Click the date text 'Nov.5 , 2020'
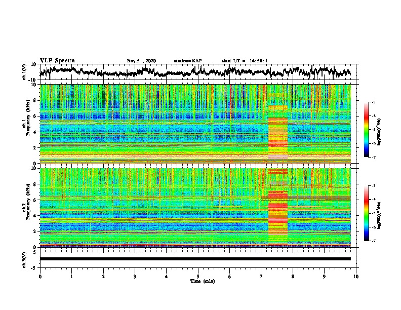The height and width of the screenshot is (310, 401). 141,61
